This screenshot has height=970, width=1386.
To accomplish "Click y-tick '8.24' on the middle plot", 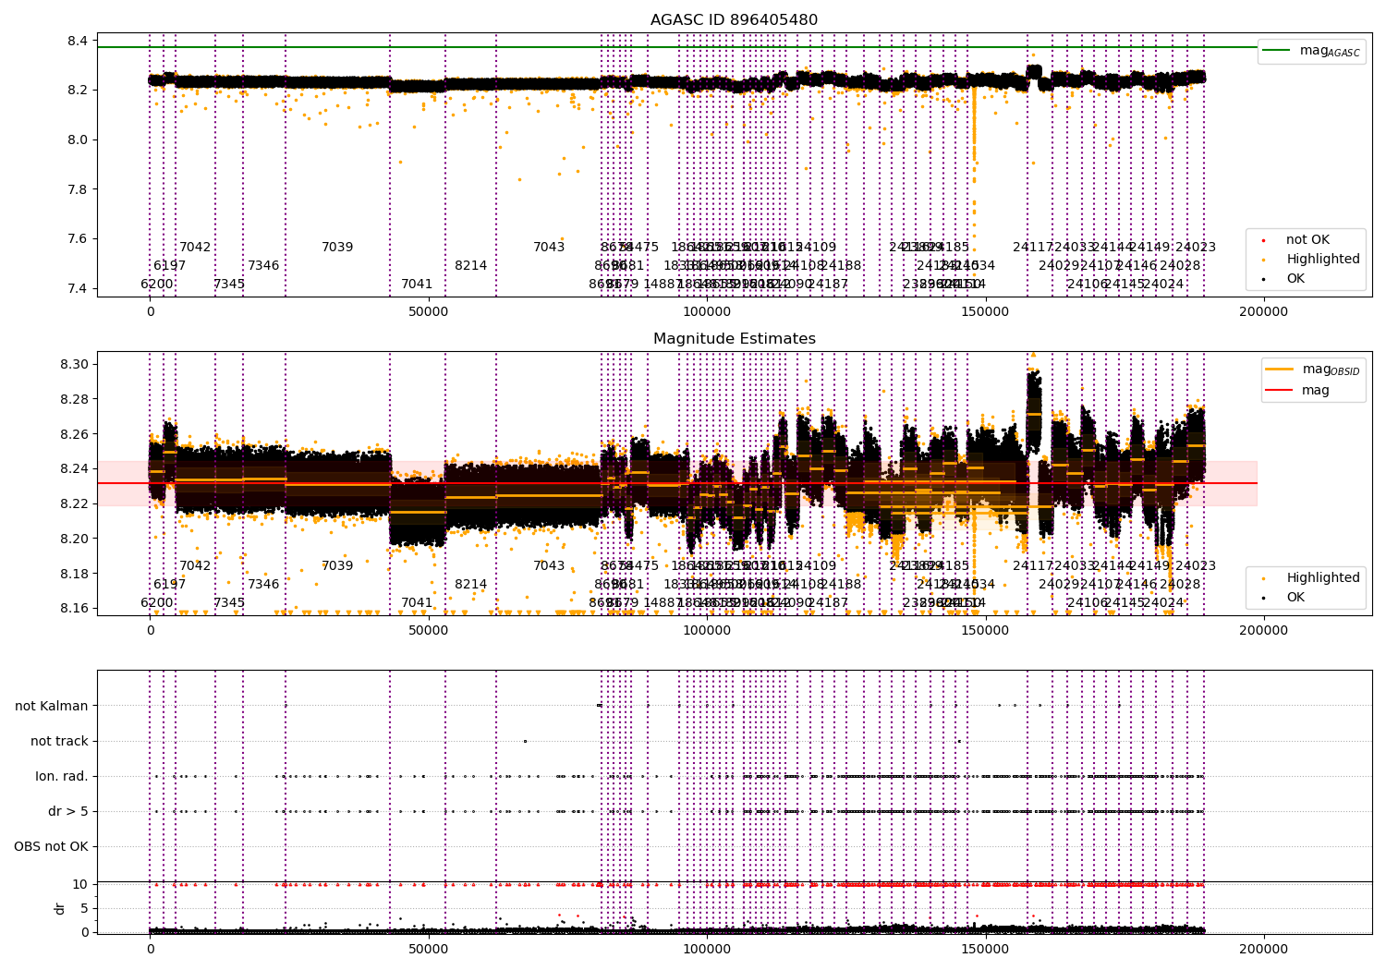I will click(74, 468).
